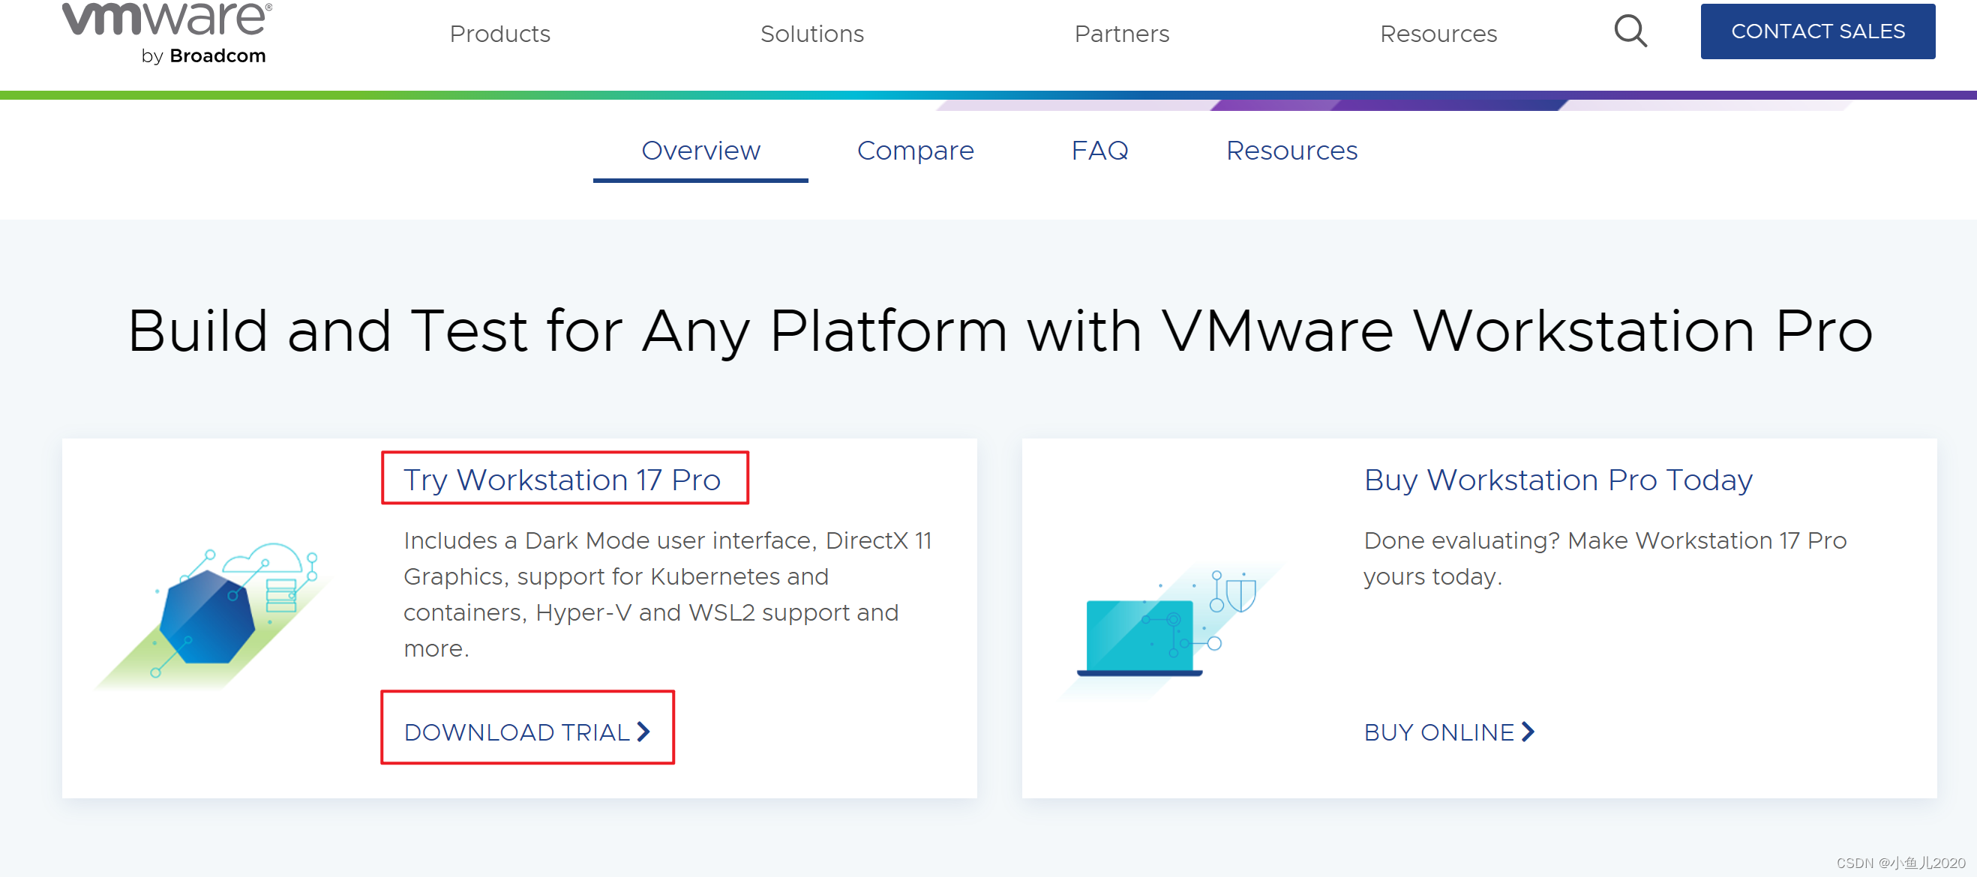Click the Workstation Pro trial heptagon illustration

tap(212, 616)
